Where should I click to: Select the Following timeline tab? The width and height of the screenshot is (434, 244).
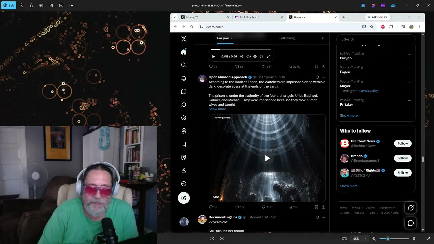pyautogui.click(x=287, y=38)
